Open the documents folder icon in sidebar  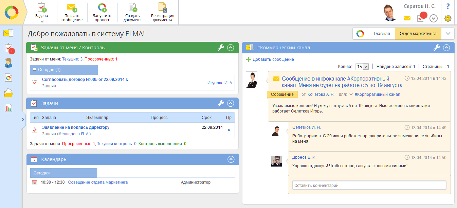point(8,93)
